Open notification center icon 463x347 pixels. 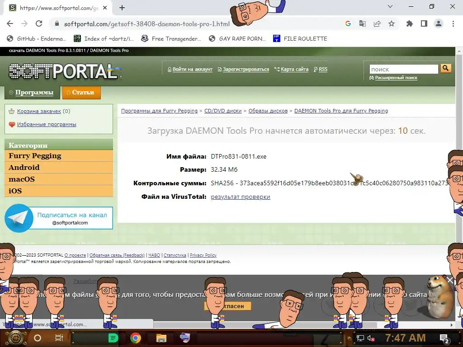(444, 339)
